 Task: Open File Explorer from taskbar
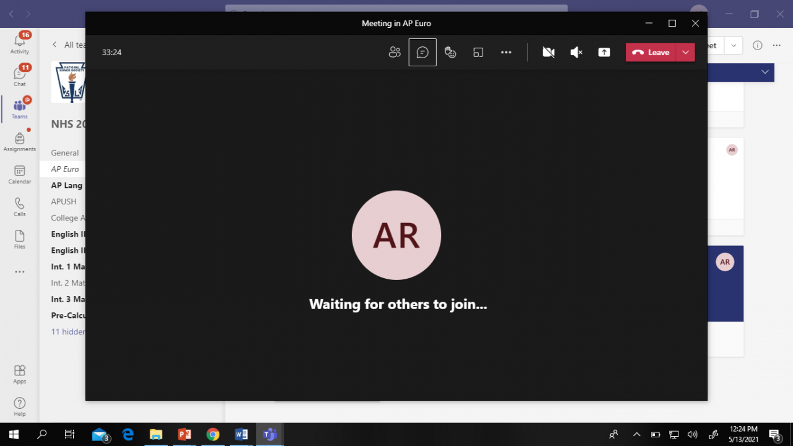156,434
